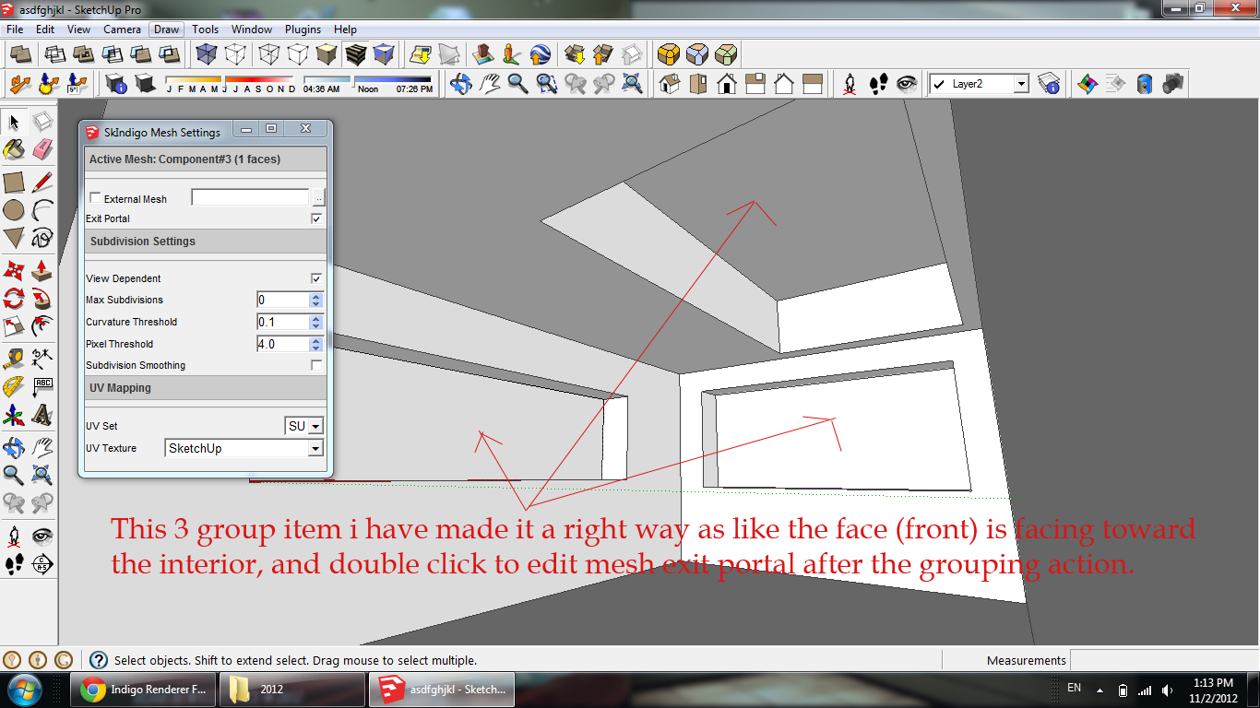Image resolution: width=1260 pixels, height=708 pixels.
Task: Expand the UV Texture SketchUp dropdown
Action: pyautogui.click(x=315, y=449)
